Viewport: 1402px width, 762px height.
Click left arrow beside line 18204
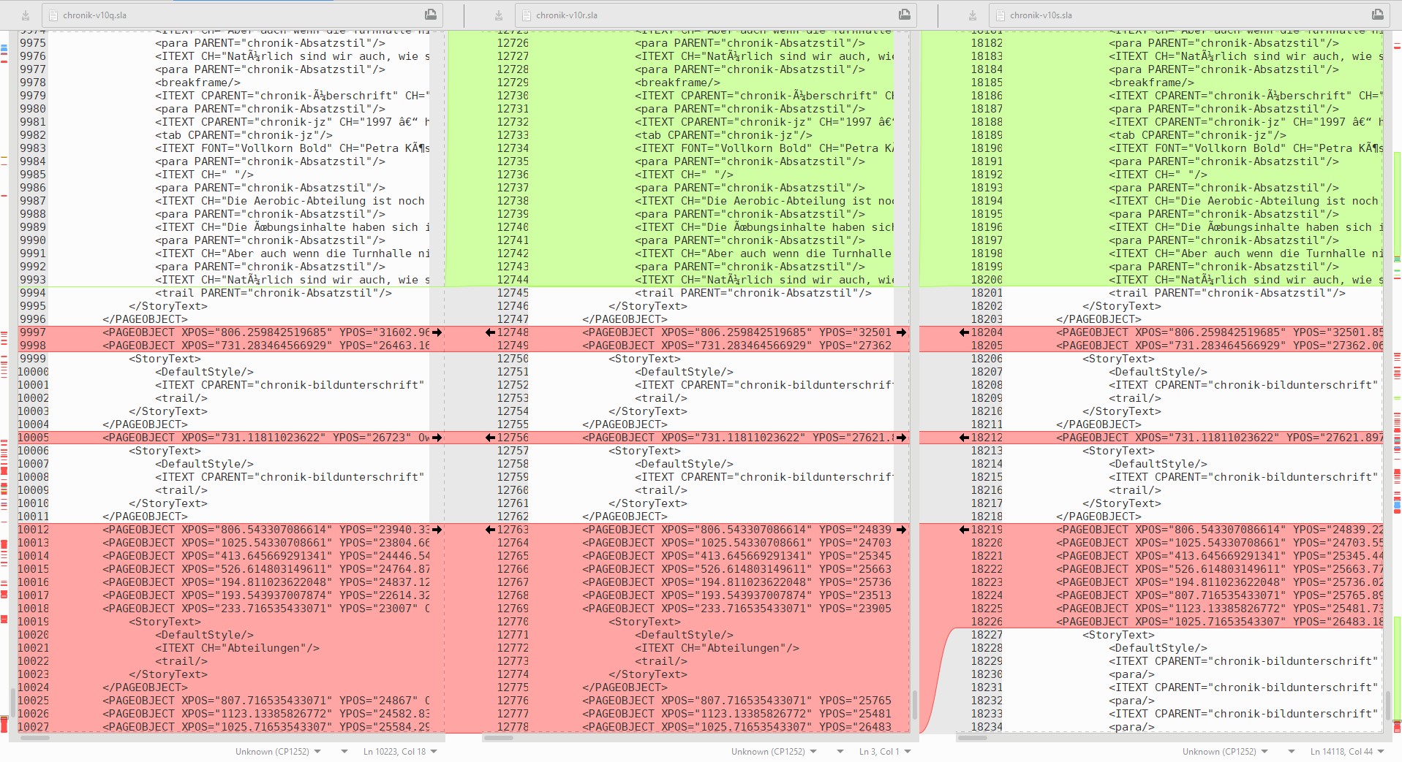pyautogui.click(x=964, y=332)
